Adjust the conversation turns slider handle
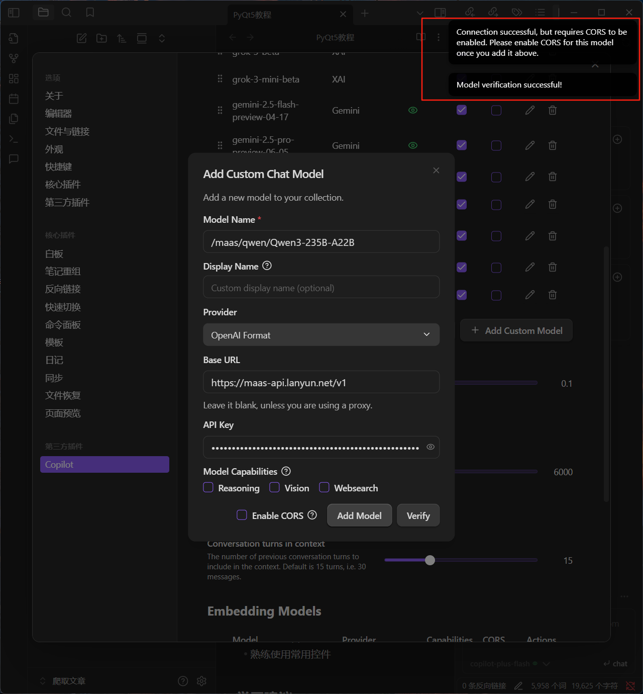 coord(430,560)
